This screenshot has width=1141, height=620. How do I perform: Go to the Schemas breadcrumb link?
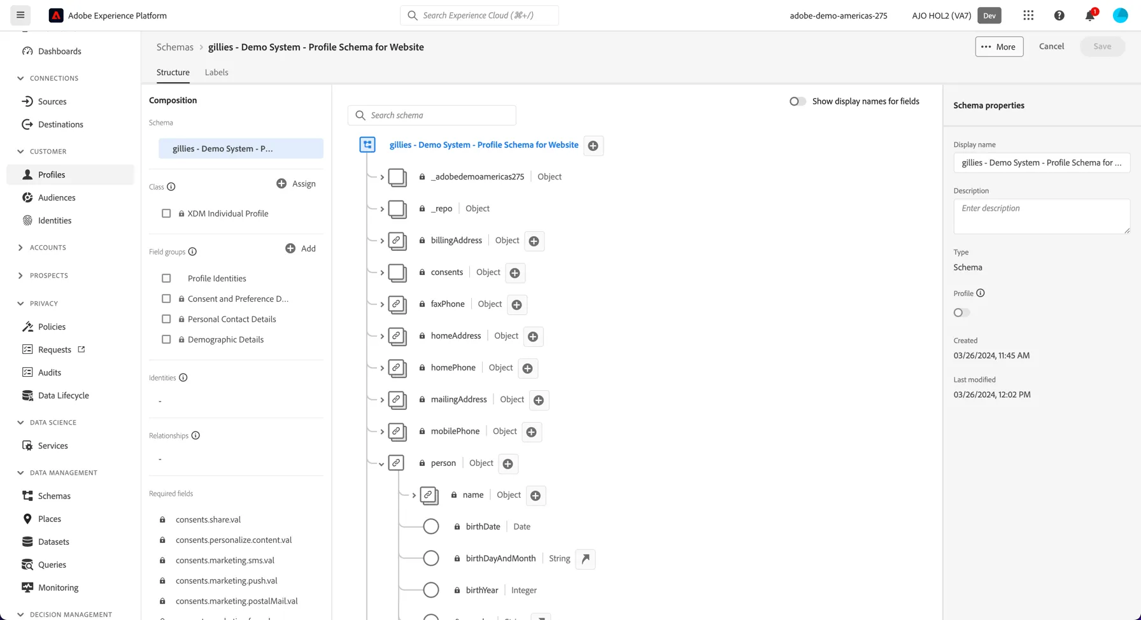[175, 47]
